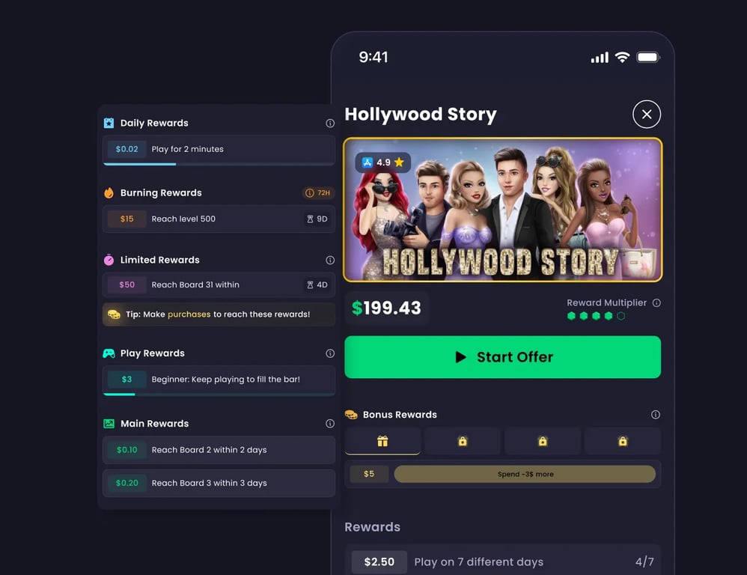
Task: Select the $15 Reach level 500 reward
Action: click(x=219, y=219)
